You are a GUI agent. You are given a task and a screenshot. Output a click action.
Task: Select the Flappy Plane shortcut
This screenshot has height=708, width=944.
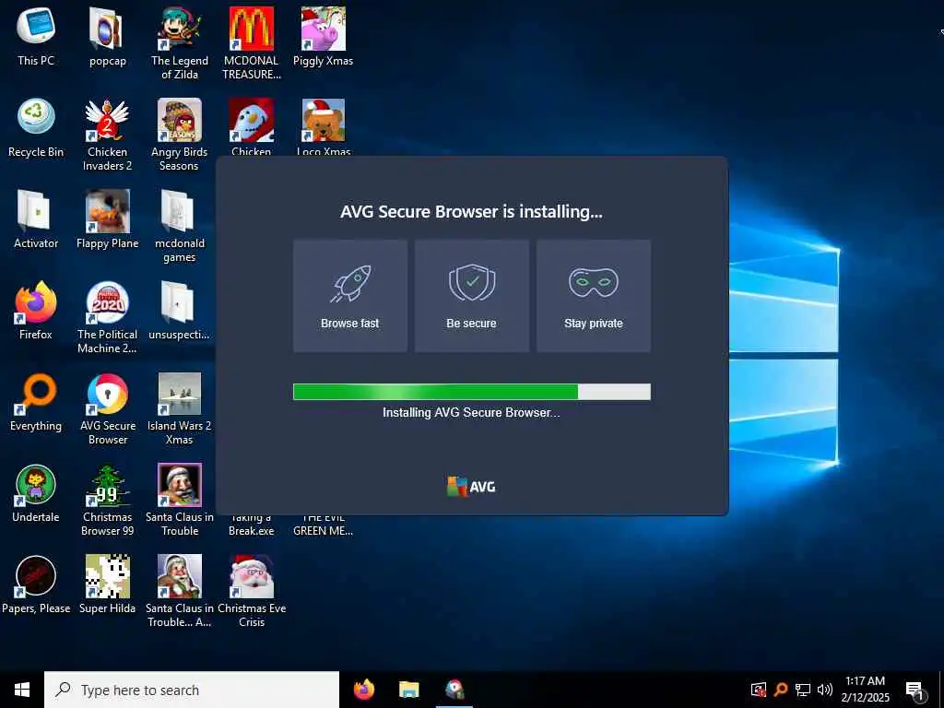coord(107,219)
